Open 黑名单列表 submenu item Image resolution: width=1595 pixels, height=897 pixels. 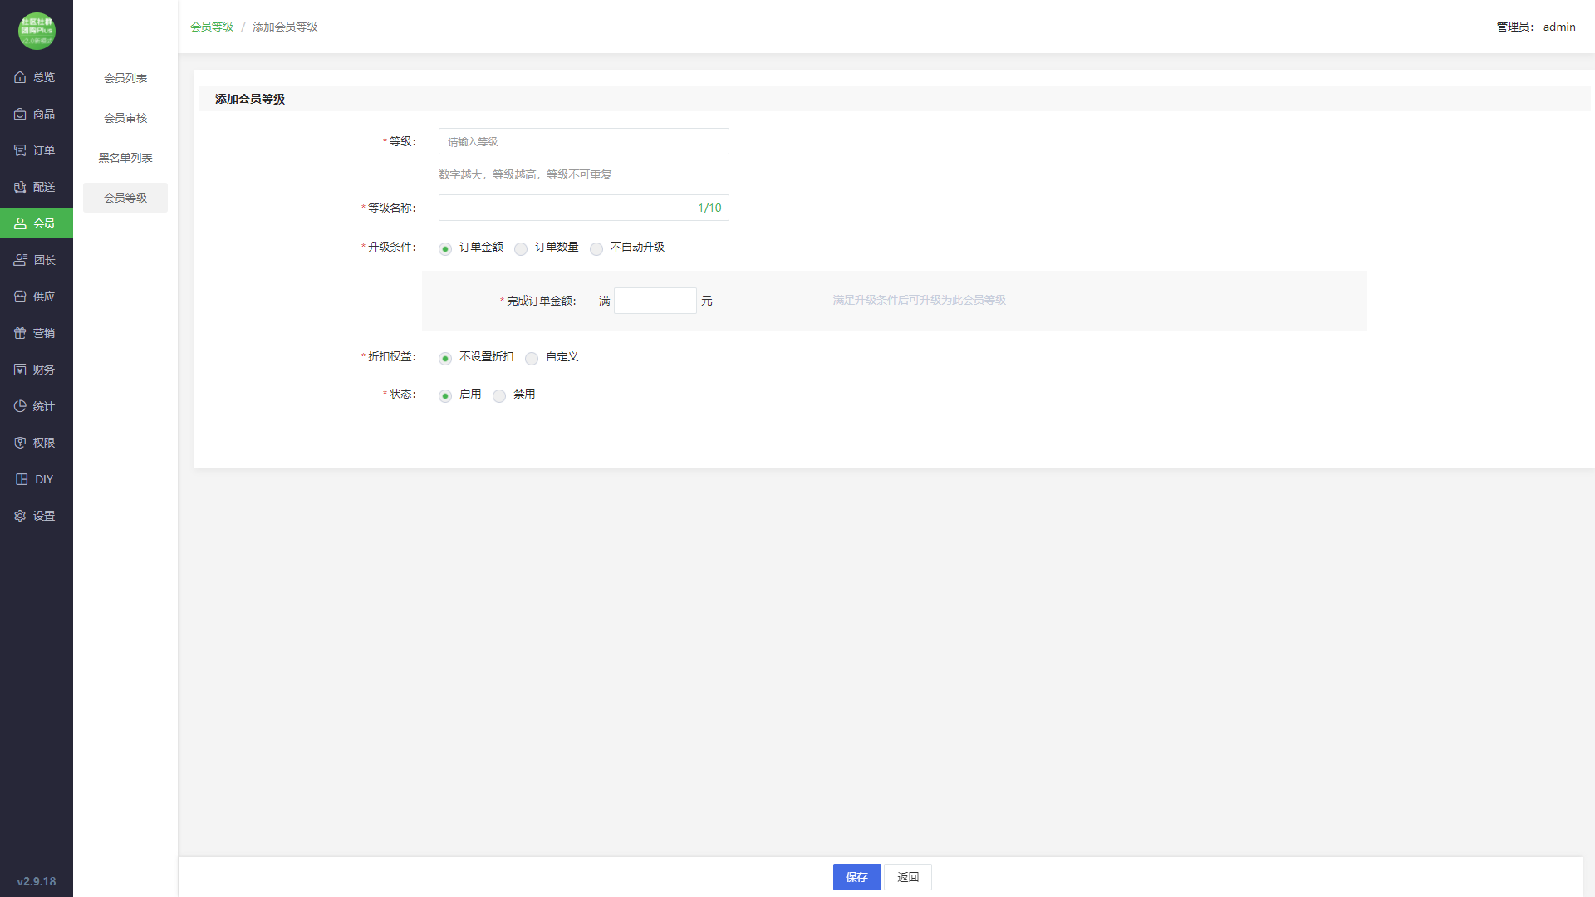pos(125,158)
